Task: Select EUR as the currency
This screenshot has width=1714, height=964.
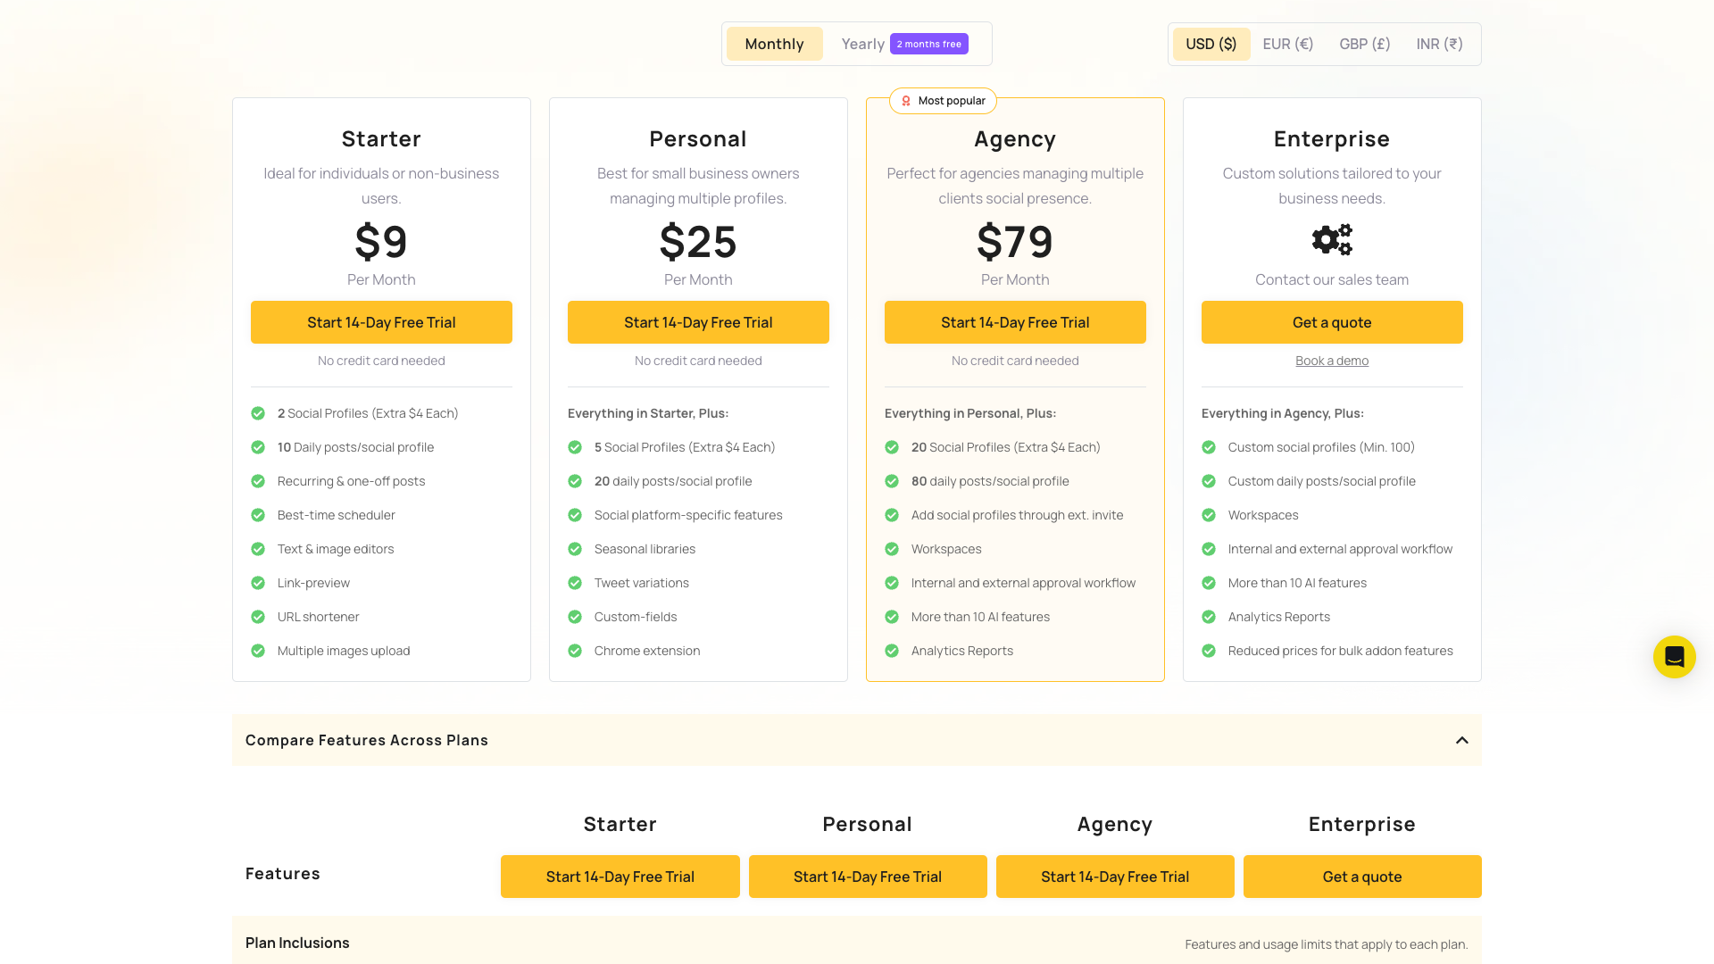Action: [1287, 43]
